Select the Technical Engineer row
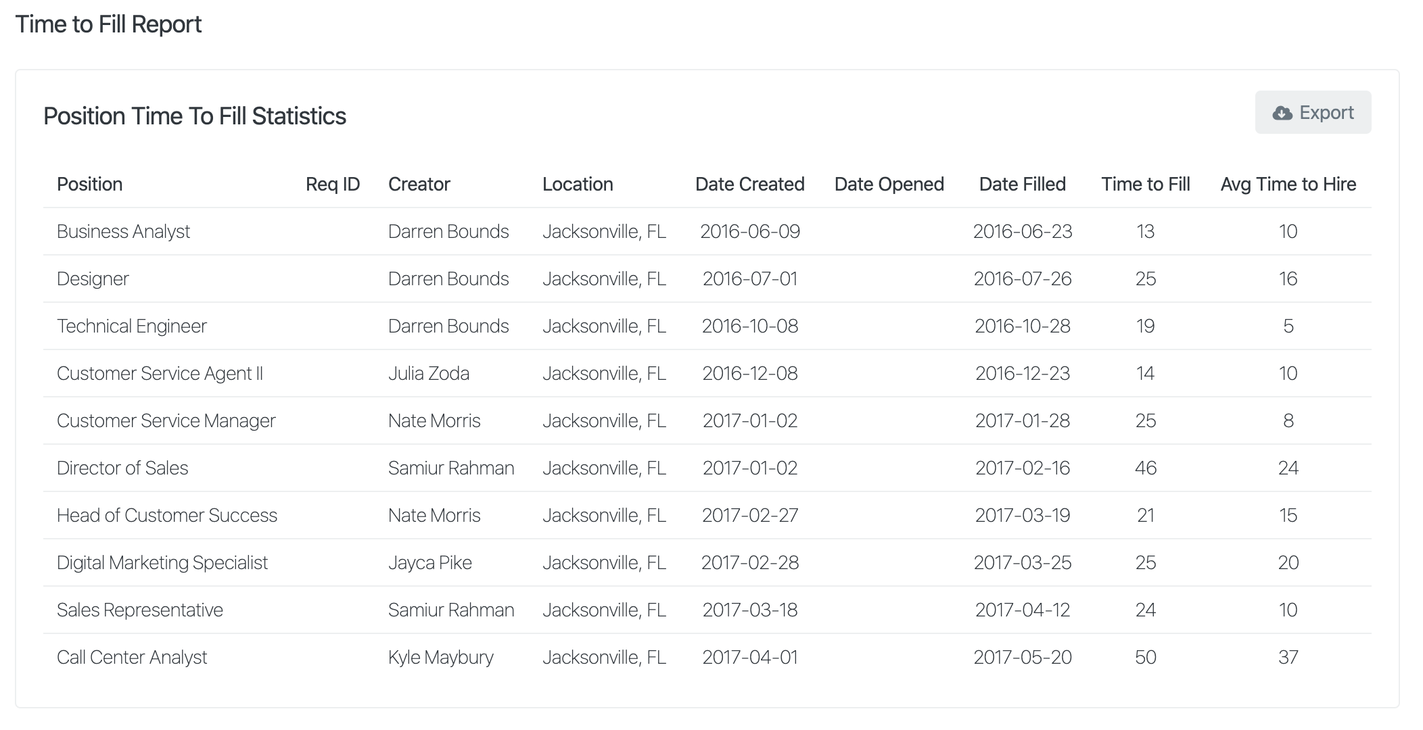The height and width of the screenshot is (730, 1423). coord(131,326)
